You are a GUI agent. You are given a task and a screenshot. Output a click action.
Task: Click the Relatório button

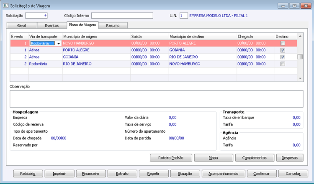point(28,173)
